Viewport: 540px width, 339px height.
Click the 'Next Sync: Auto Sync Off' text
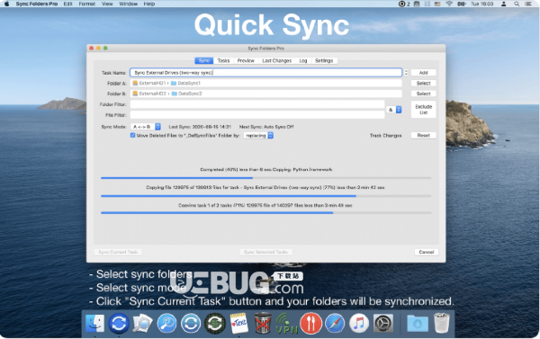click(x=266, y=127)
